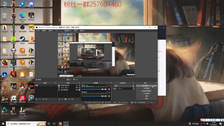The width and height of the screenshot is (224, 126).
Task: Open the Help menu in OBS
Action: (82, 31)
